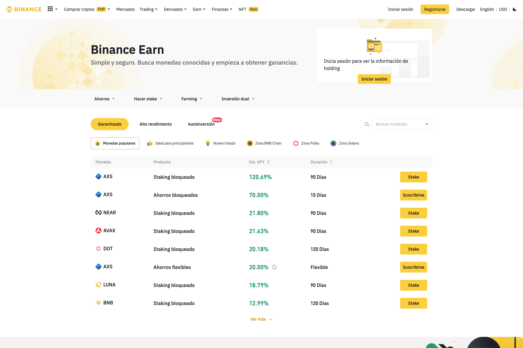Select the Zona BNB Chain filter icon

[x=250, y=143]
